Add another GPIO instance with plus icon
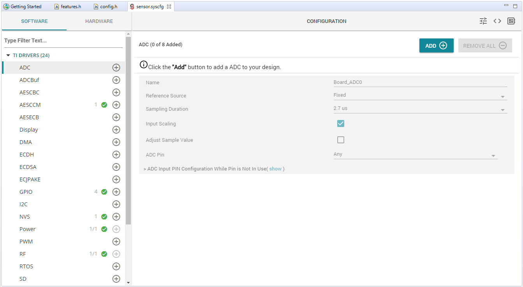The image size is (523, 287). click(x=116, y=192)
